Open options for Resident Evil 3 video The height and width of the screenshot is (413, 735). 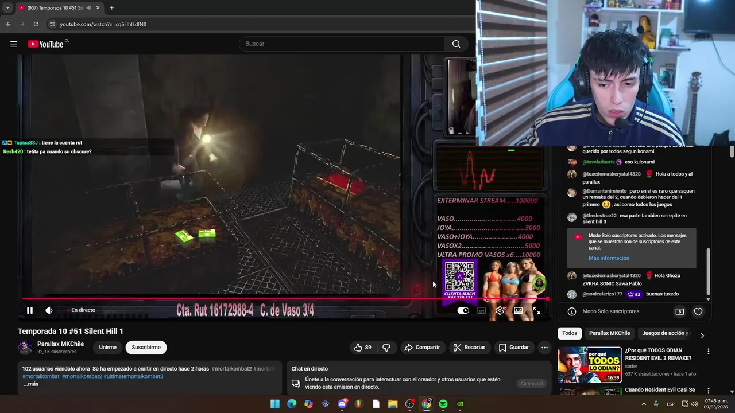708,352
